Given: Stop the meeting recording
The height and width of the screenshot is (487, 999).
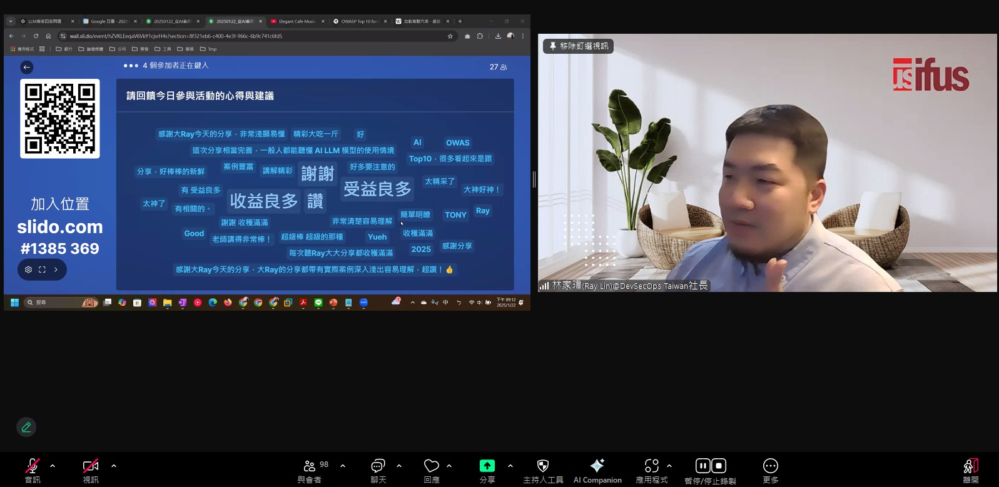Looking at the screenshot, I should [719, 466].
